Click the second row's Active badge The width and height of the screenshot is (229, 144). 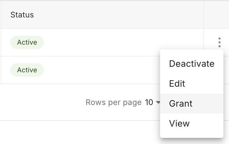[x=27, y=70]
